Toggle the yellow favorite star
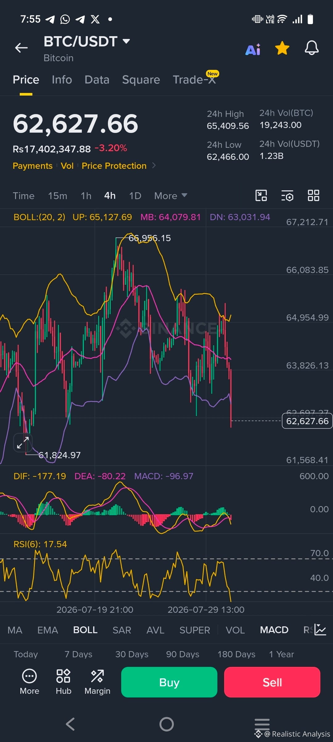Viewport: 333px width, 742px height. [x=282, y=48]
